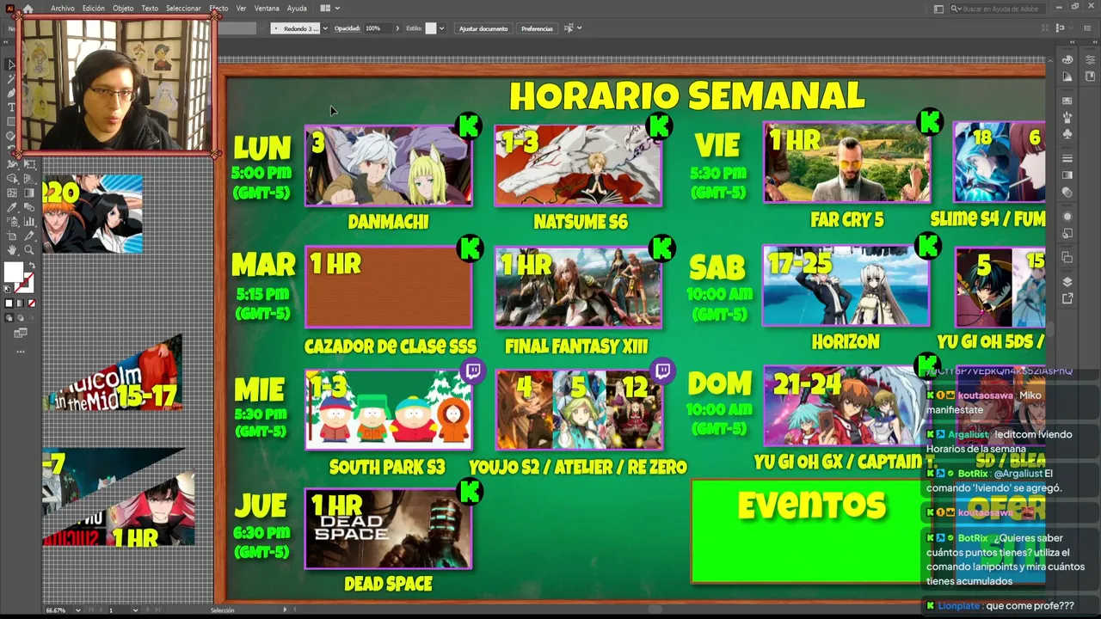
Task: Open the Asset Export panel icon
Action: tap(1067, 298)
